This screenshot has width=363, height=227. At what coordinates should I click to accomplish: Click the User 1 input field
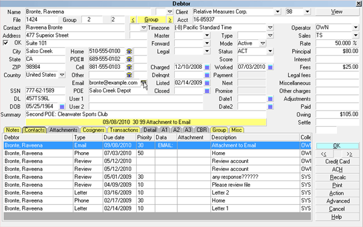click(x=146, y=98)
